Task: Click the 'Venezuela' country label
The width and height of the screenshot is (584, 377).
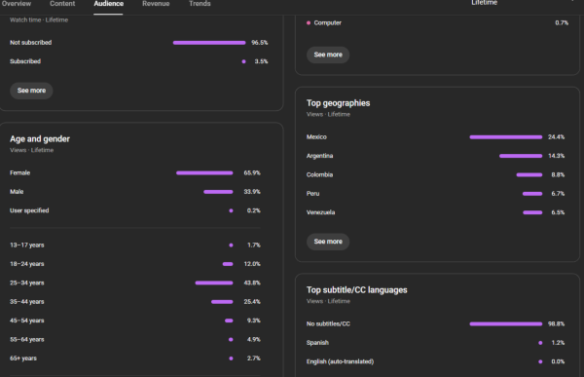Action: [x=320, y=212]
